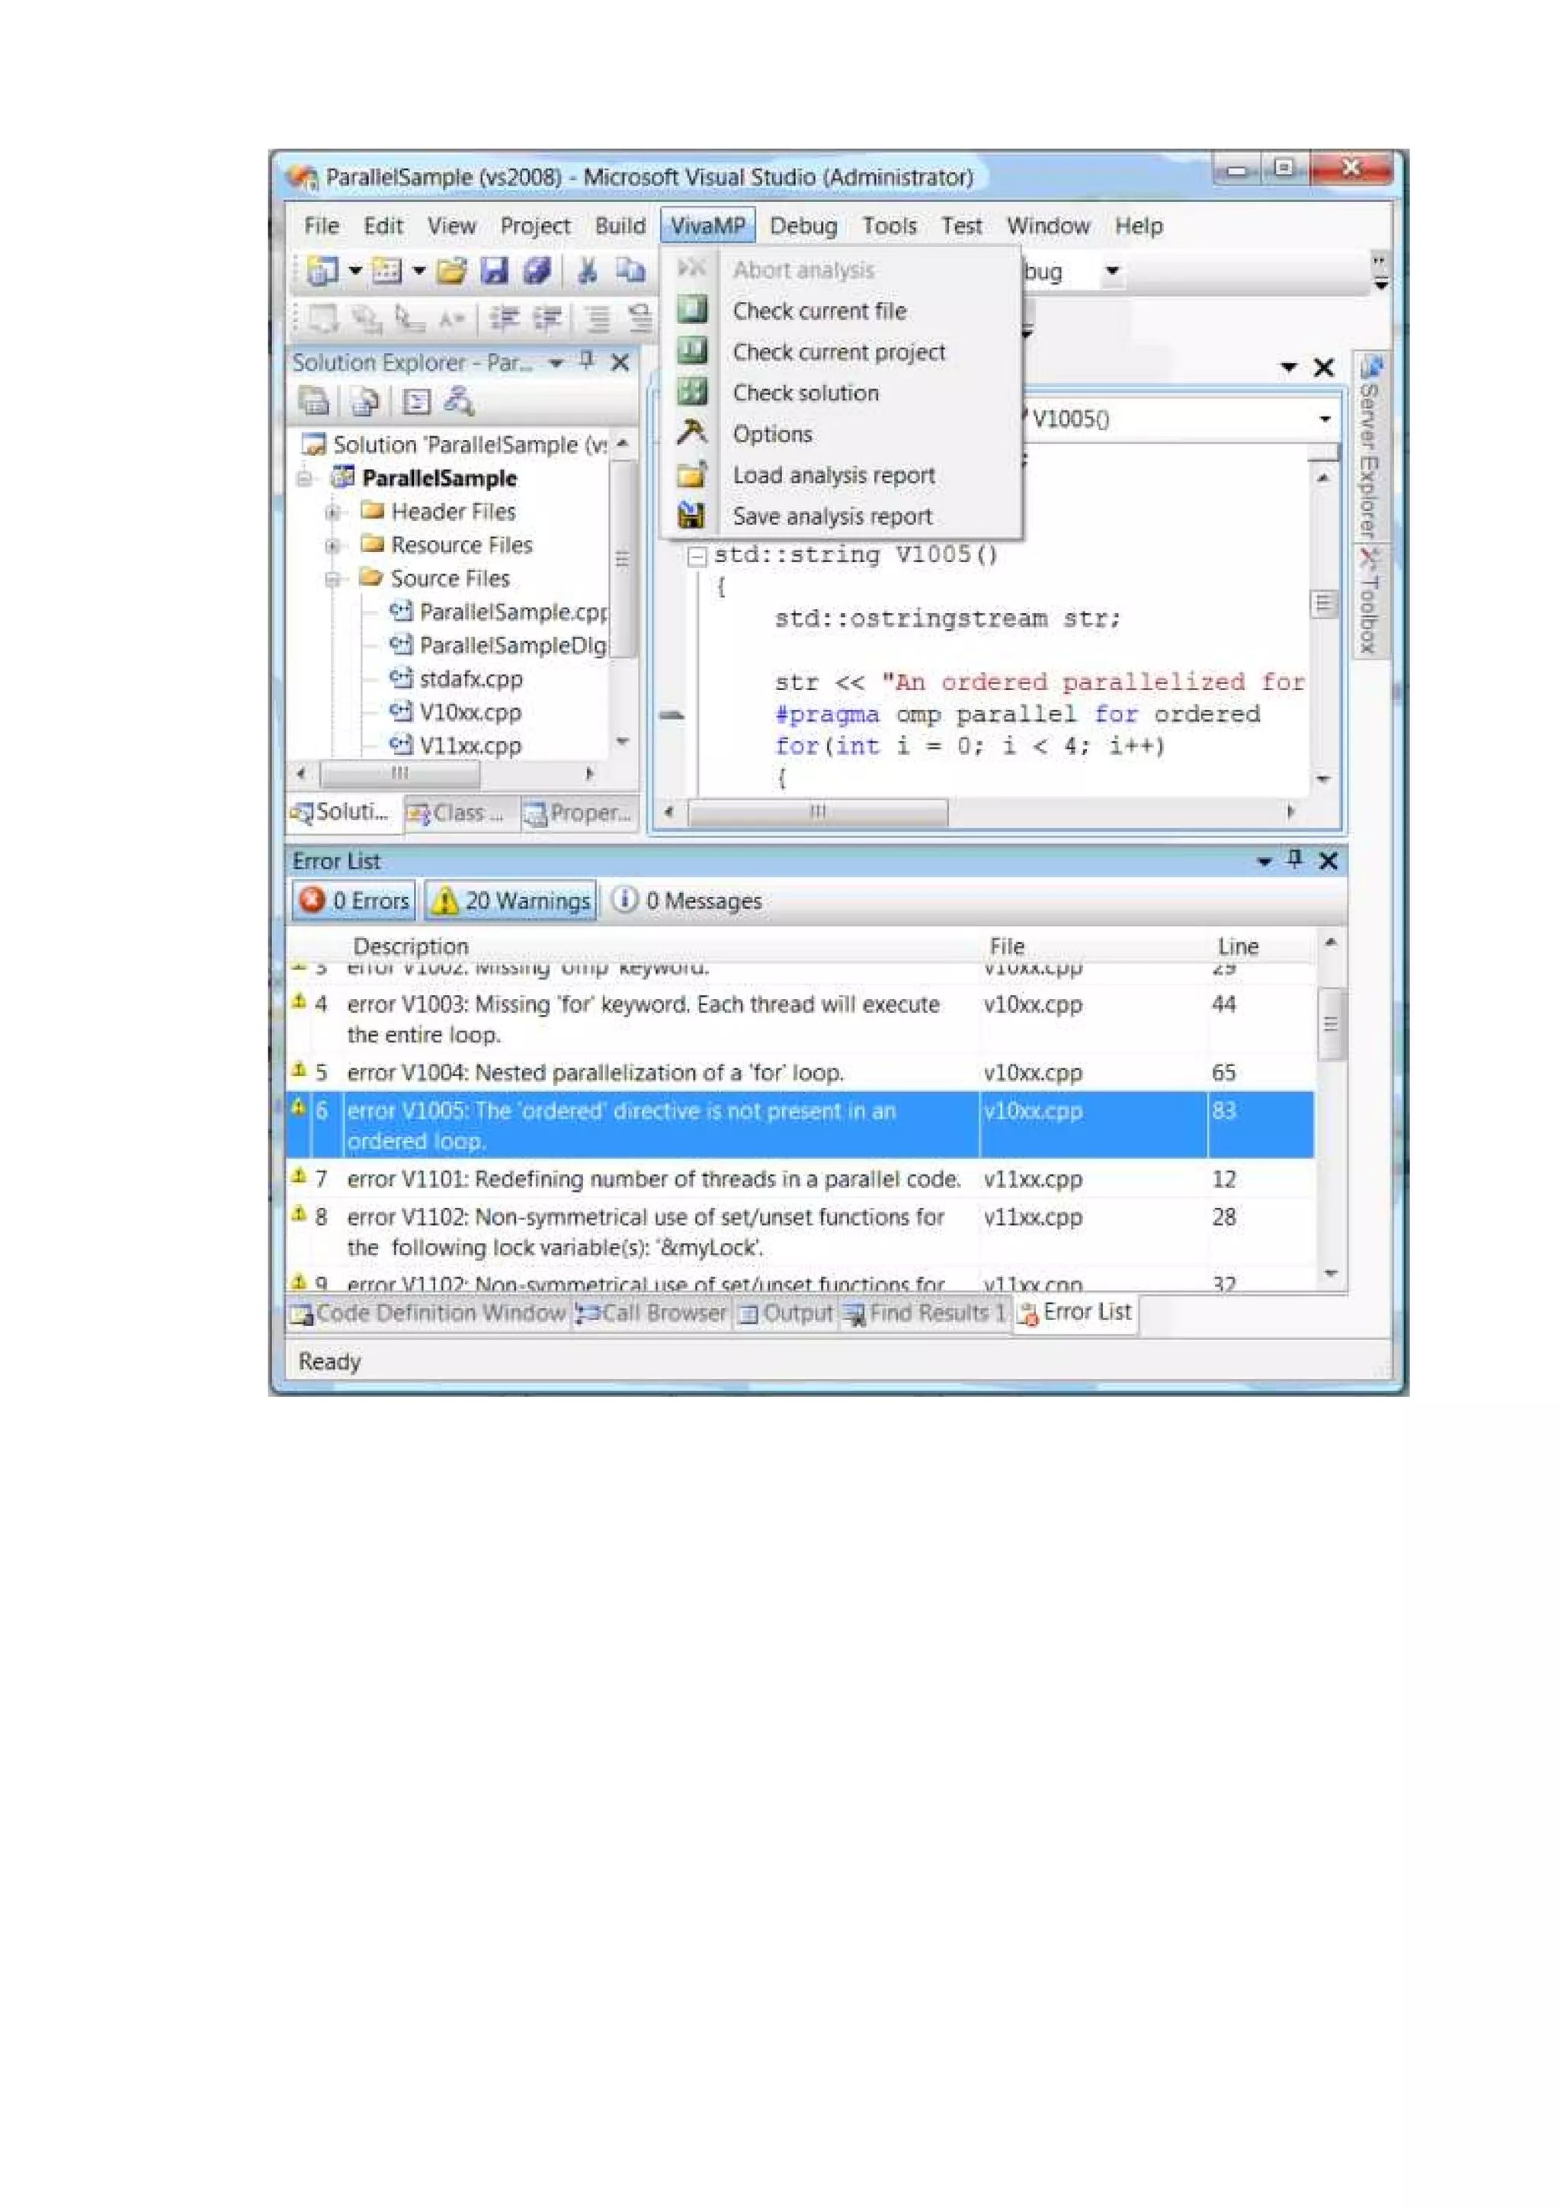The image size is (1561, 2210).
Task: Open the Build menu
Action: coord(620,226)
